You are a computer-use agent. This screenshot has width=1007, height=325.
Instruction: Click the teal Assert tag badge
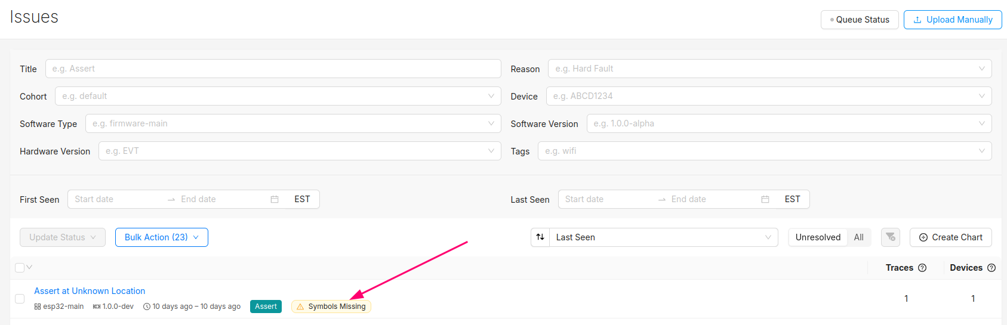pos(266,307)
